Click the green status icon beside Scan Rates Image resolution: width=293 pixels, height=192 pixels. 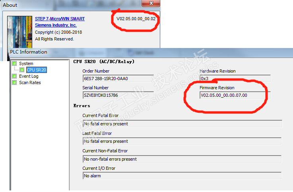tap(14, 83)
